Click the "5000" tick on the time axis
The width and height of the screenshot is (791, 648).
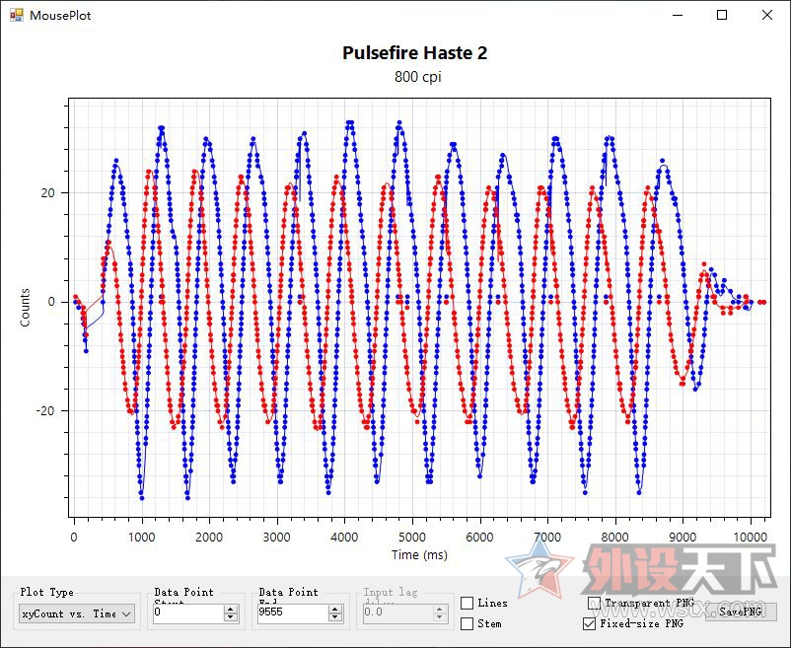(412, 538)
